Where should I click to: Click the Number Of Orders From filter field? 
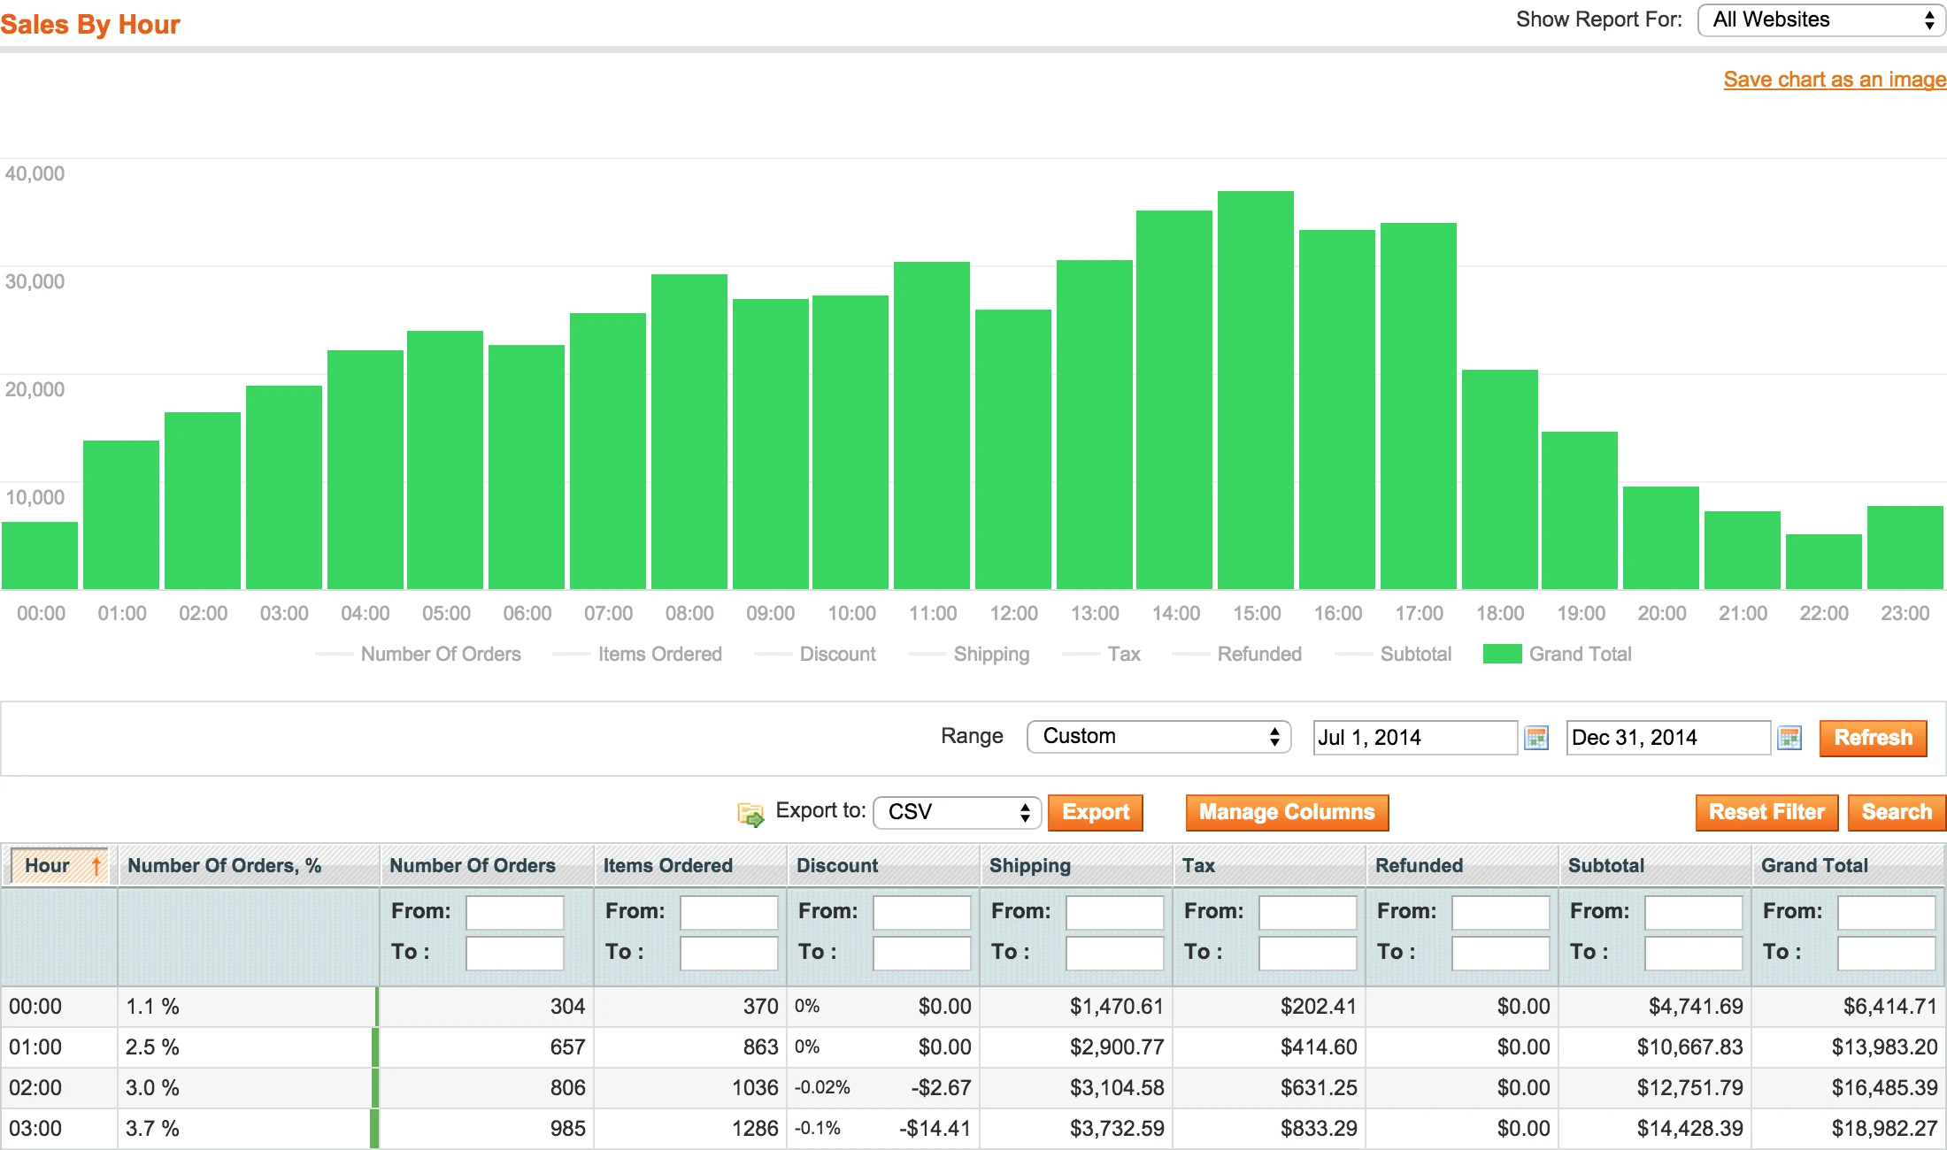pyautogui.click(x=514, y=912)
